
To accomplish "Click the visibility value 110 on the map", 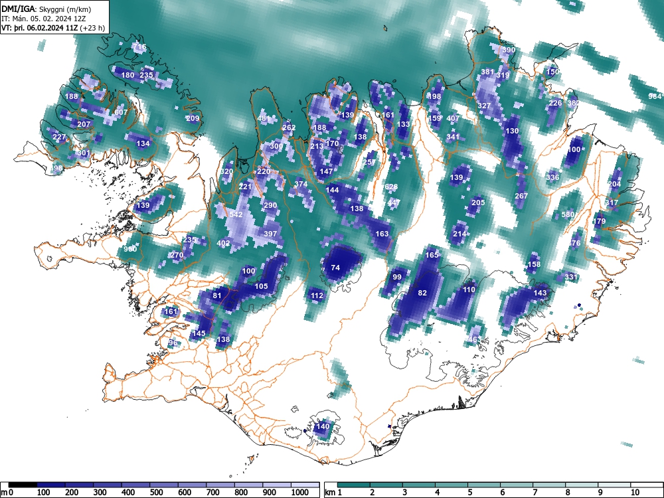I will [x=469, y=290].
